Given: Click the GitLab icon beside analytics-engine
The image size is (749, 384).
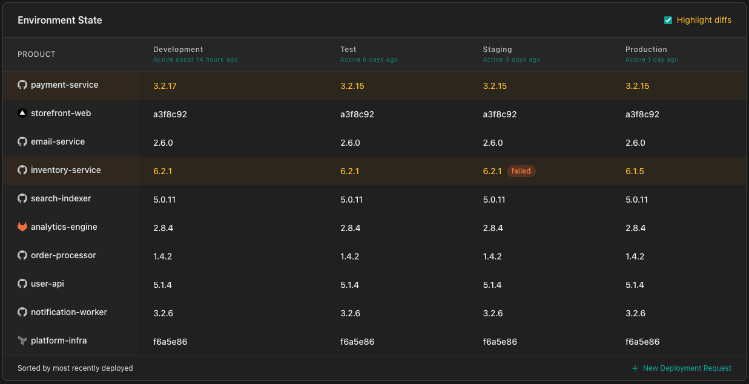Looking at the screenshot, I should (22, 227).
